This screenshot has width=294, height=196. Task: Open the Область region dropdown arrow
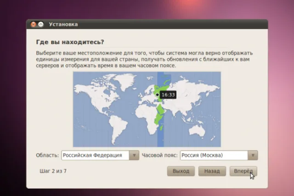coord(134,155)
